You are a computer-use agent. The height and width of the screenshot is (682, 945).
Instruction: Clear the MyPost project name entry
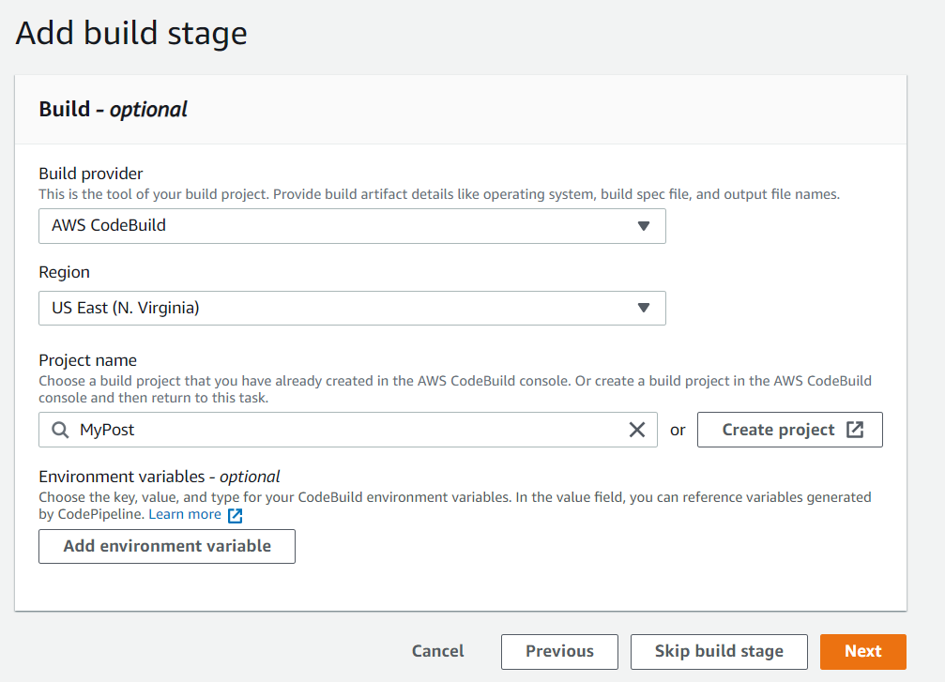[637, 430]
